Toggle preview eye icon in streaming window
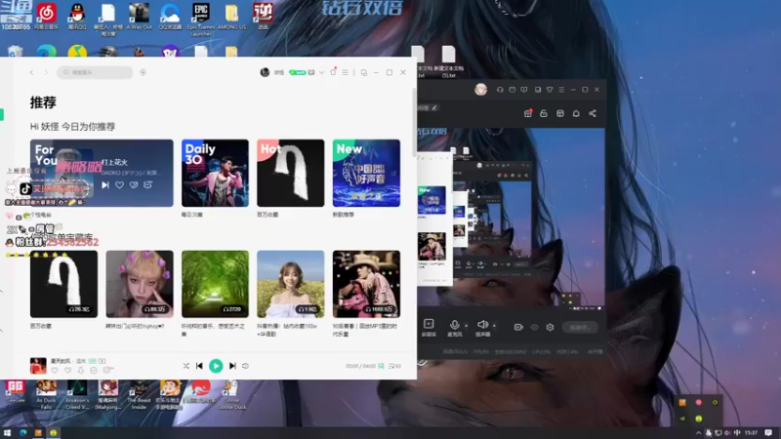The image size is (781, 439). (x=534, y=328)
